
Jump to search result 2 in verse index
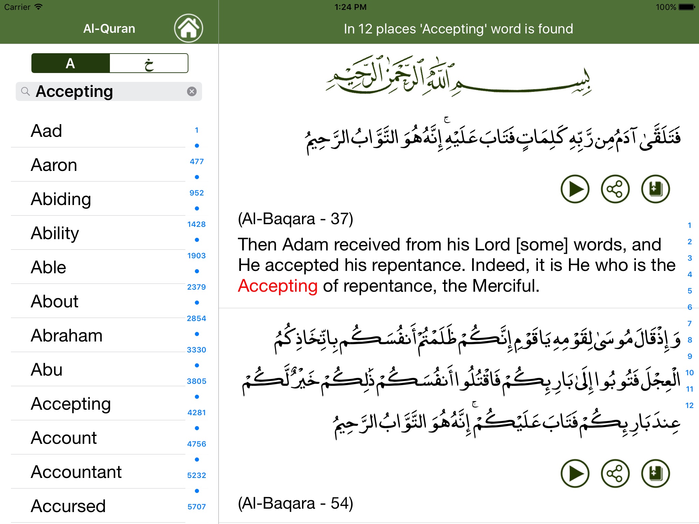coord(689,242)
